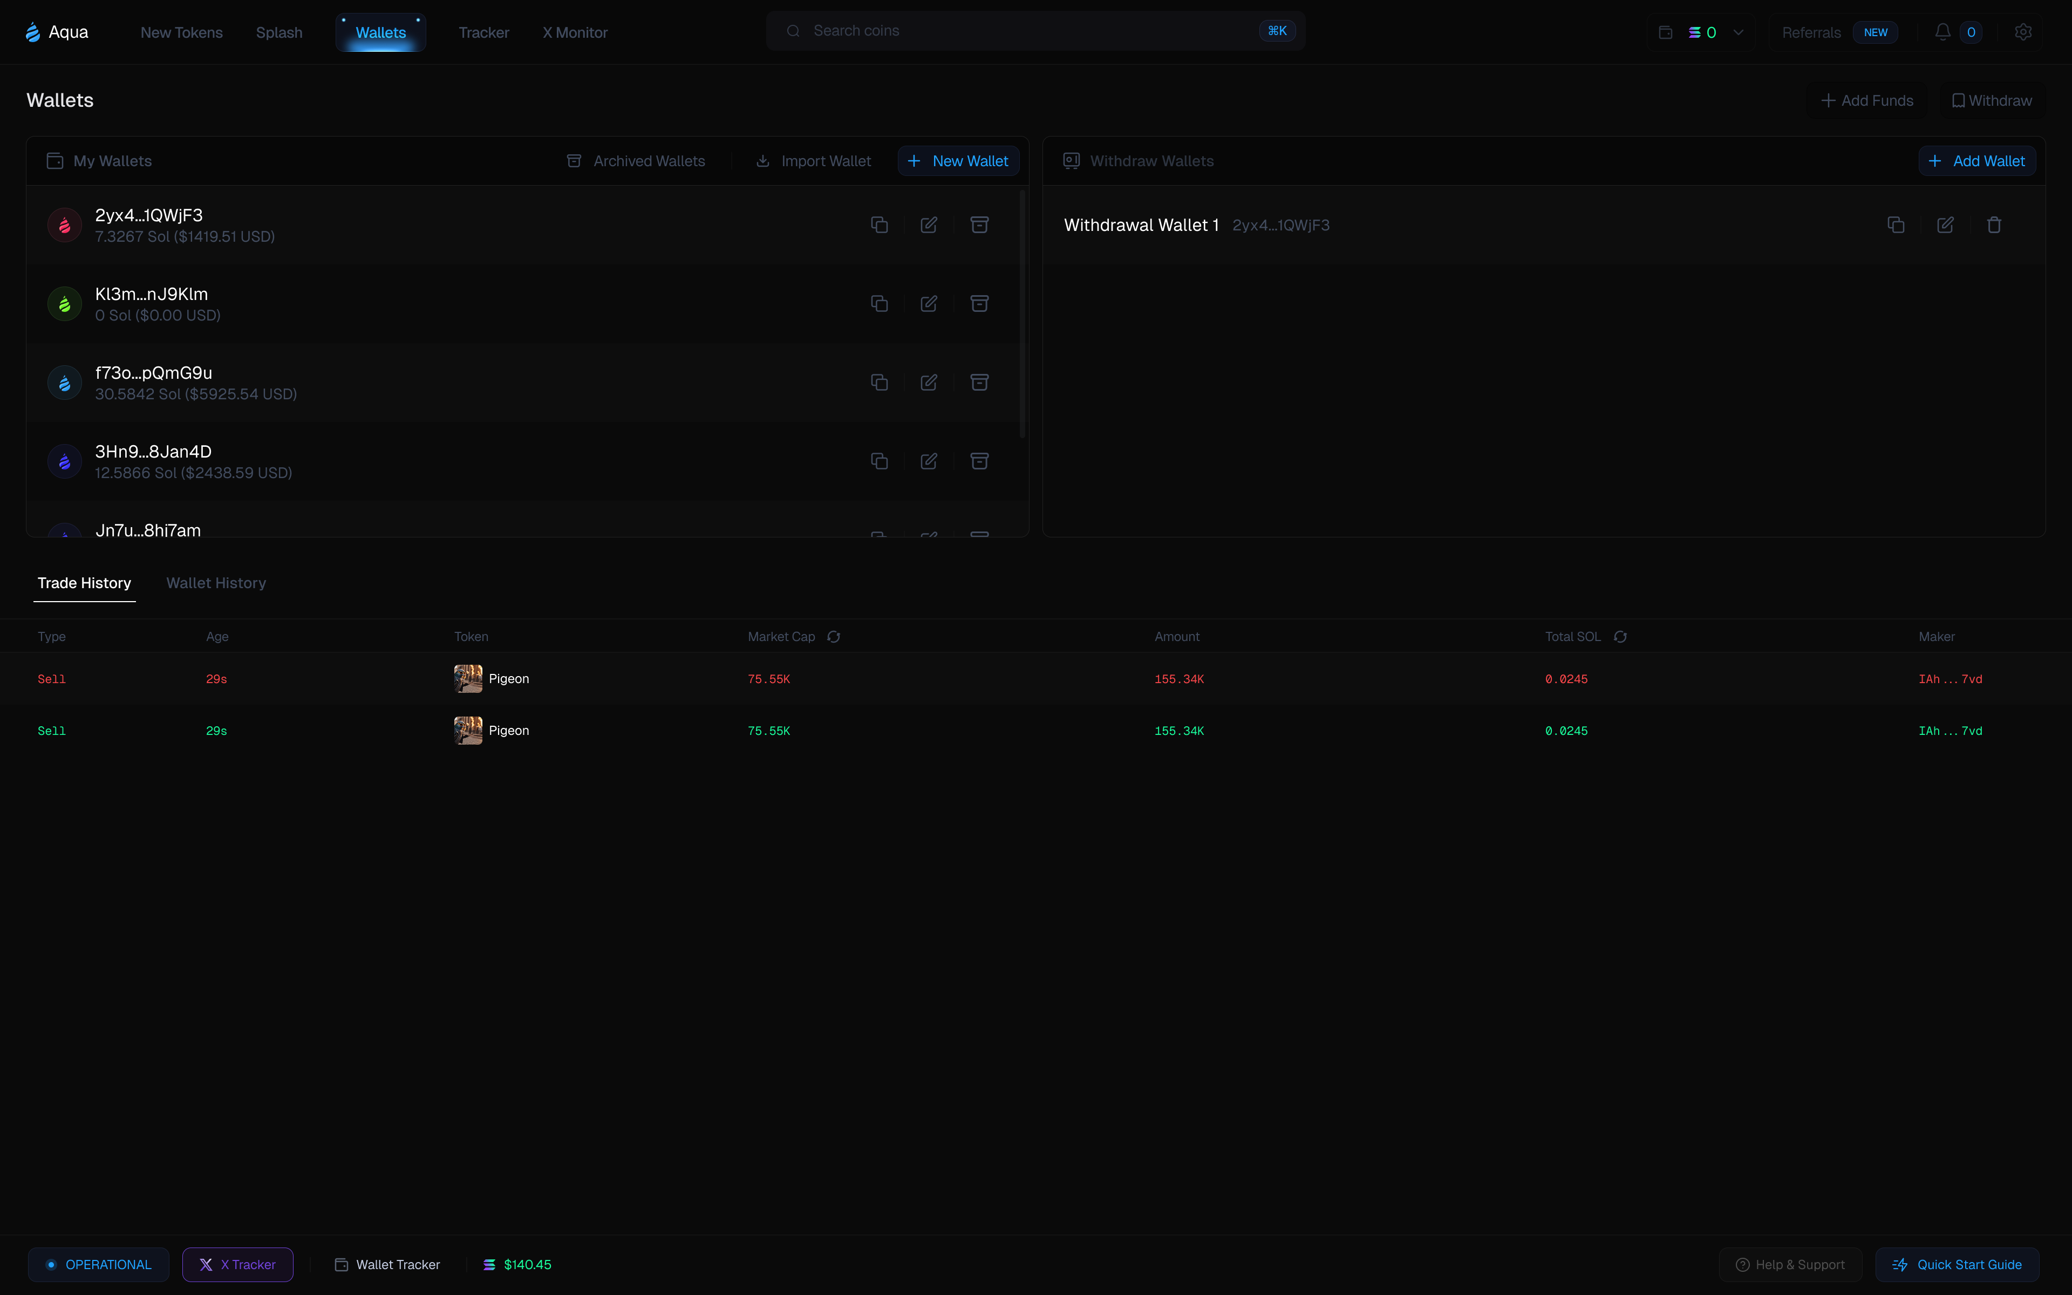This screenshot has height=1295, width=2072.
Task: Refresh the Total SOL column
Action: tap(1620, 636)
